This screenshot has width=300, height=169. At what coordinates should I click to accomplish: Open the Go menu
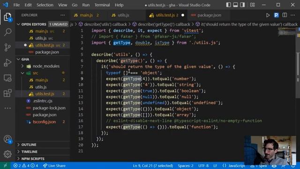(75, 5)
